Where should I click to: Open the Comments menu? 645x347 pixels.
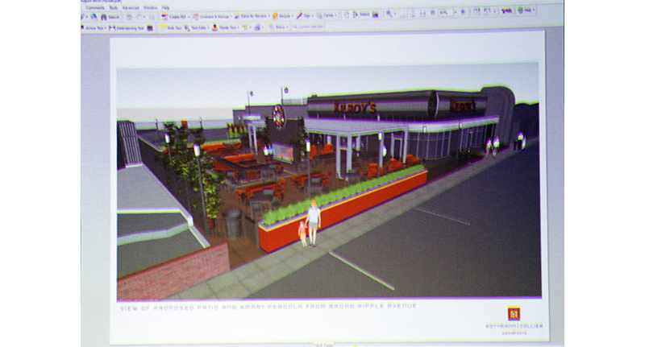pyautogui.click(x=95, y=8)
